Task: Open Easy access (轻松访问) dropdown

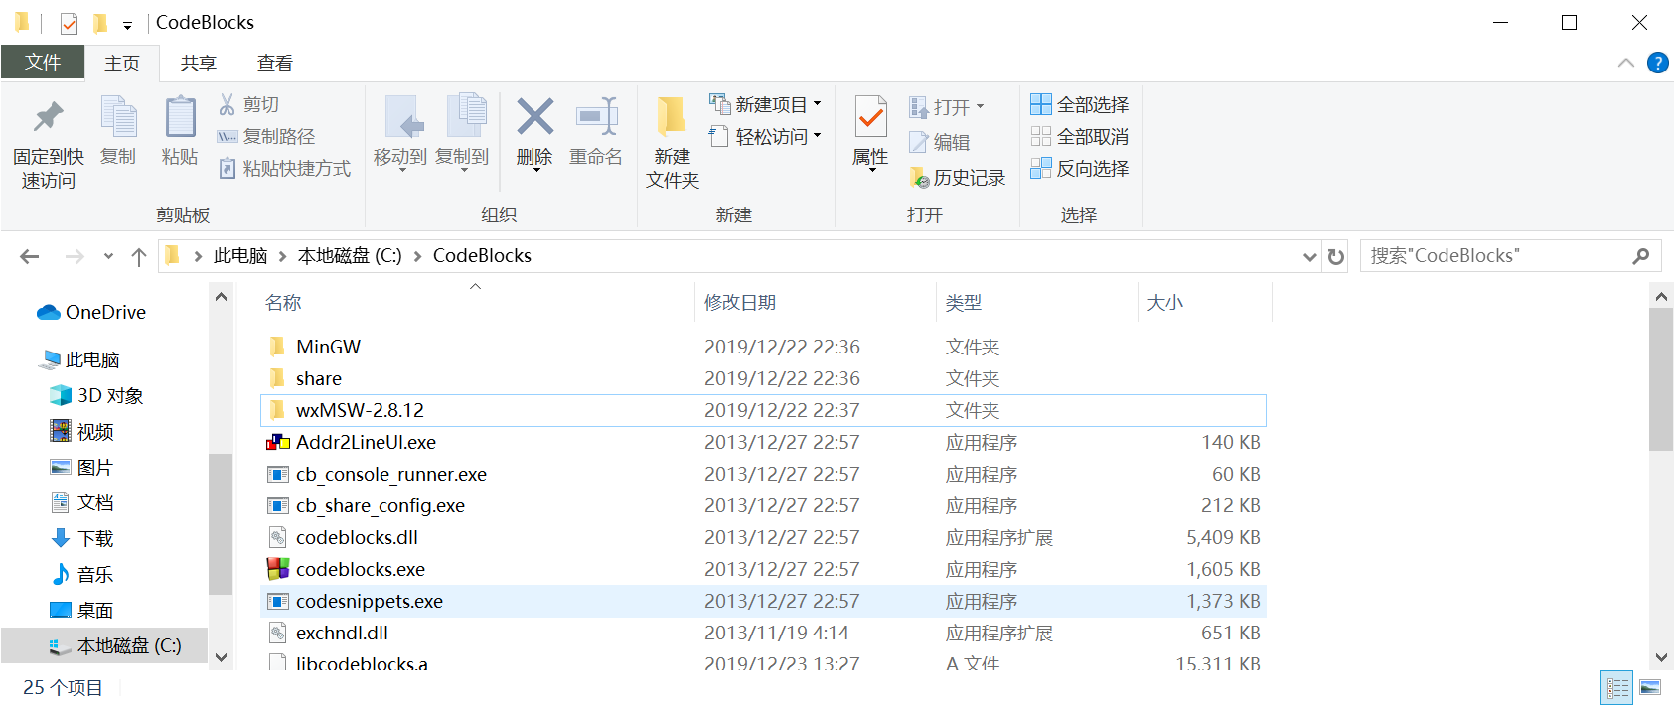Action: click(766, 136)
